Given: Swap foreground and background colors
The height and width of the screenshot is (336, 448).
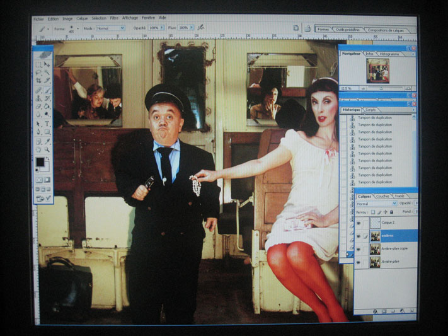Looking at the screenshot, I should point(48,158).
